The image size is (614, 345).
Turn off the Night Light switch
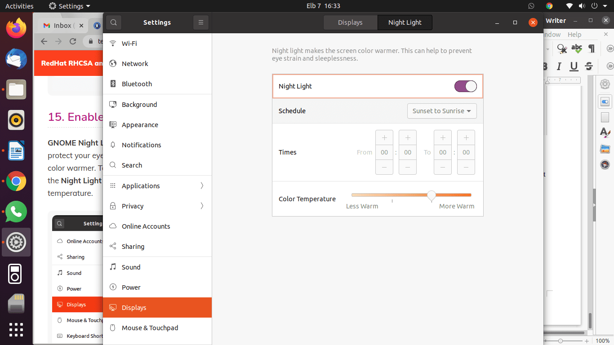pos(465,86)
